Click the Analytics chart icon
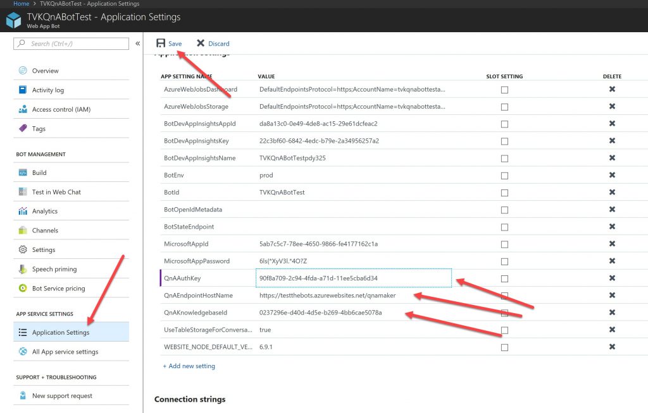The width and height of the screenshot is (648, 413). 23,212
